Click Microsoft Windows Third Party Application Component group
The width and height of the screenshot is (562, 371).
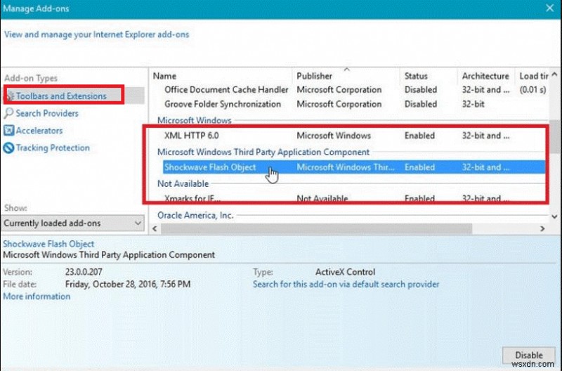(x=263, y=152)
